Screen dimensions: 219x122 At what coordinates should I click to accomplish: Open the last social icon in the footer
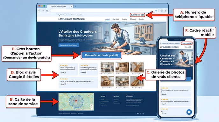tap(143, 114)
